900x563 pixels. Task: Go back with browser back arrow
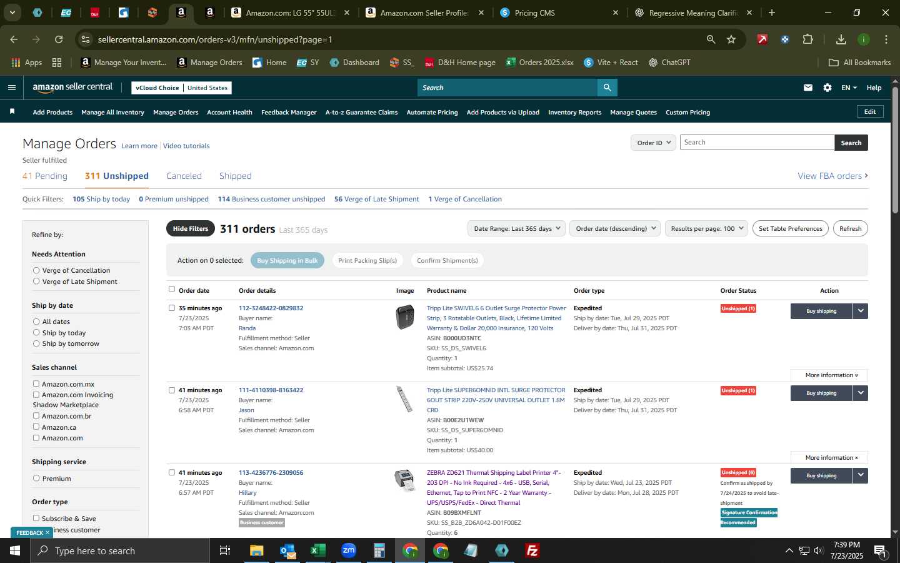(14, 39)
